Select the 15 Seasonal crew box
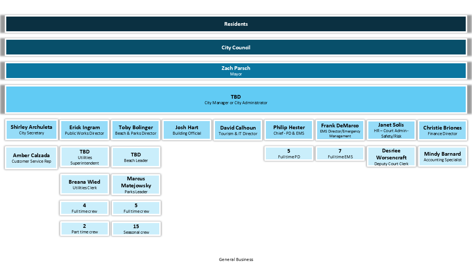This screenshot has width=472, height=265. (x=136, y=229)
